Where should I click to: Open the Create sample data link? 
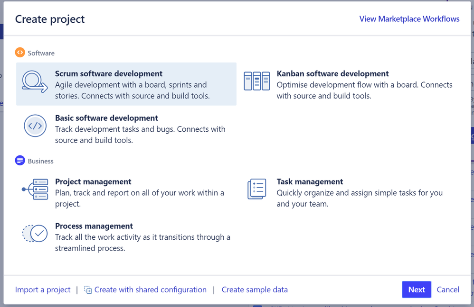pyautogui.click(x=255, y=289)
